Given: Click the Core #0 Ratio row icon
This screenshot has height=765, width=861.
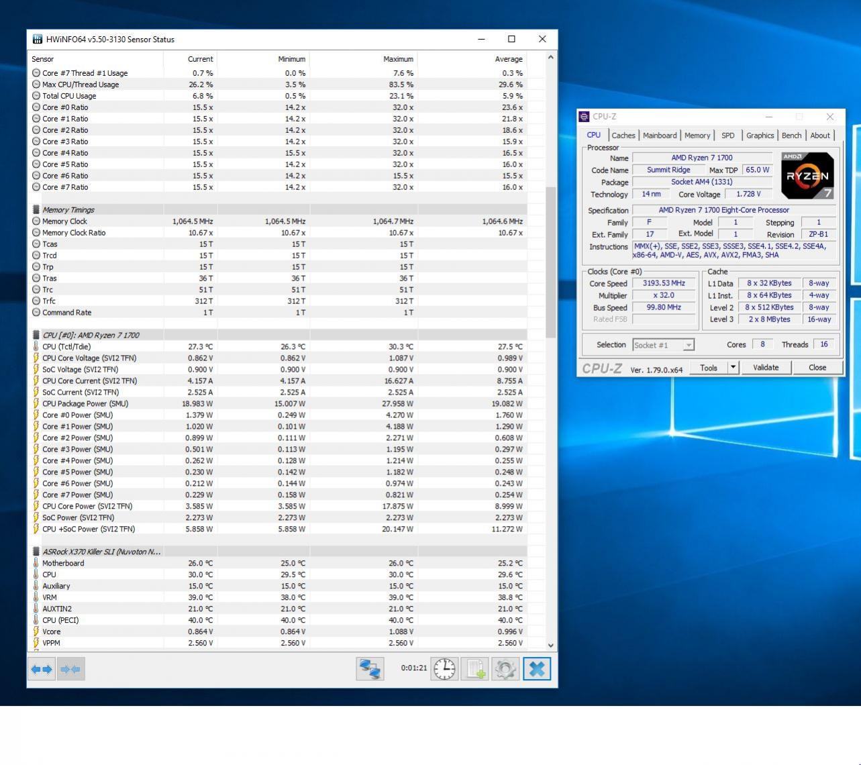Looking at the screenshot, I should [x=36, y=107].
